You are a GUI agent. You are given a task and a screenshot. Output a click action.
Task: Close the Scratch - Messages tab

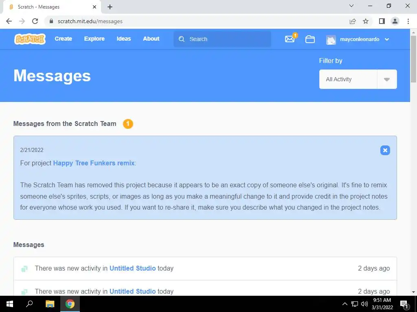[x=94, y=7]
